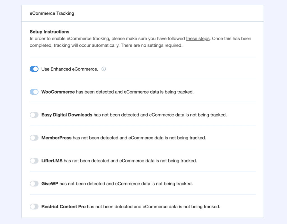Click the Enhanced eCommerce blue toggle icon

(34, 69)
